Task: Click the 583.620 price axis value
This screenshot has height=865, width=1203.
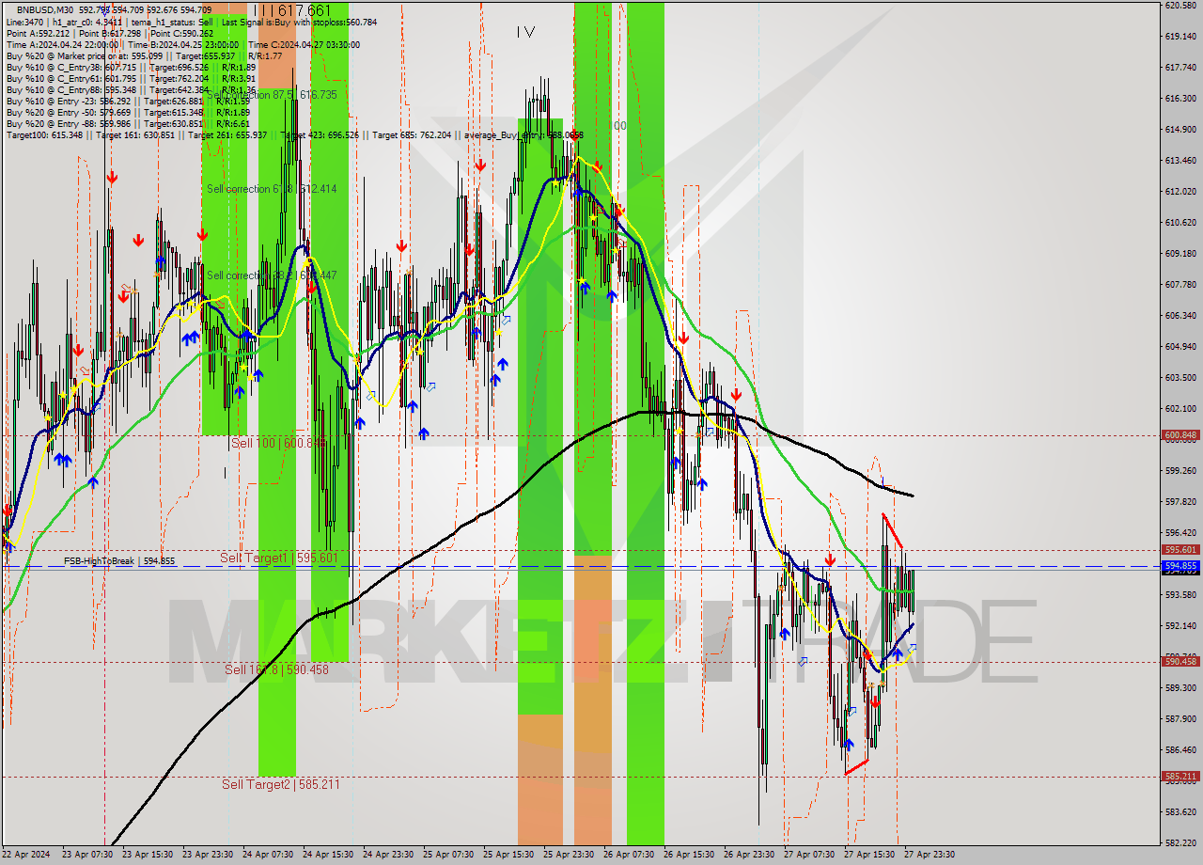Action: pyautogui.click(x=1180, y=811)
